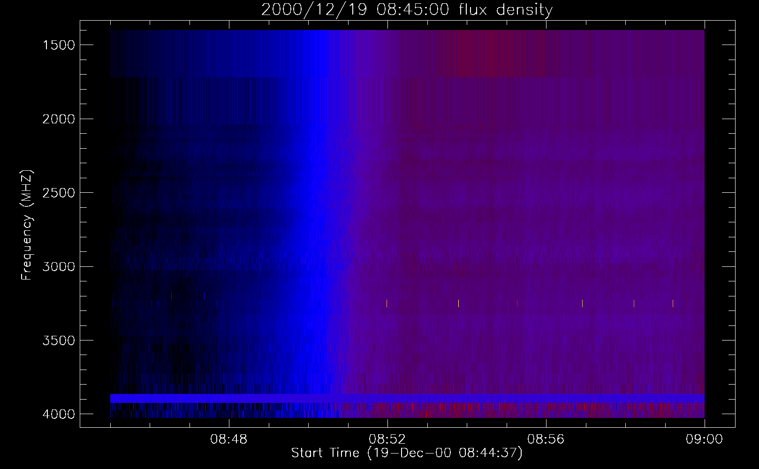Click the 08:52 time tick label
Viewport: 759px width, 469px height.
click(x=387, y=439)
